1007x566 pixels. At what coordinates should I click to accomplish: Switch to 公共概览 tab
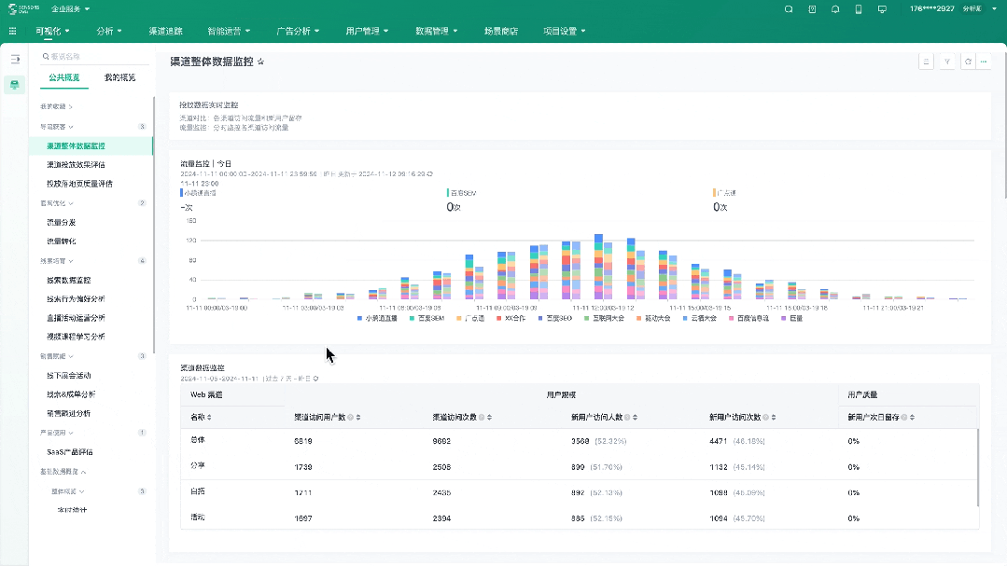(64, 77)
